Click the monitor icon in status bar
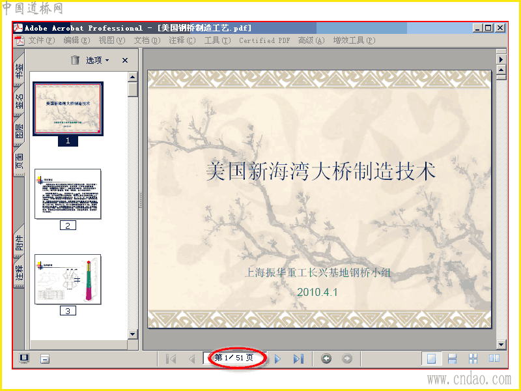Image resolution: width=521 pixels, height=391 pixels. click(x=24, y=358)
